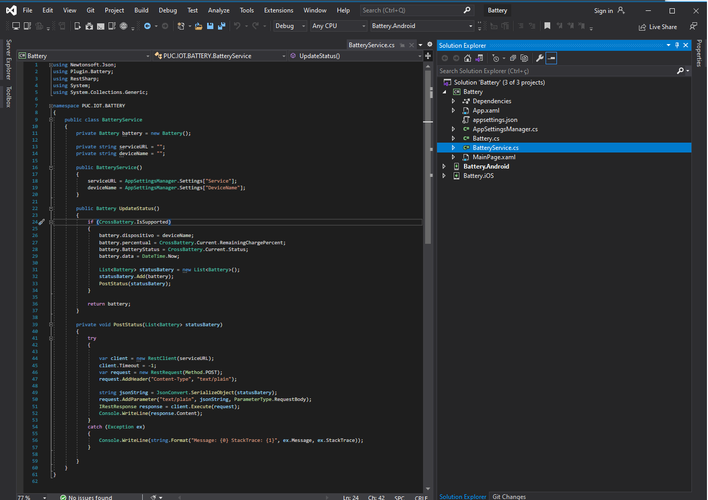Viewport: 708px width, 500px height.
Task: Click Collapse All in Solution Explorer
Action: point(513,58)
